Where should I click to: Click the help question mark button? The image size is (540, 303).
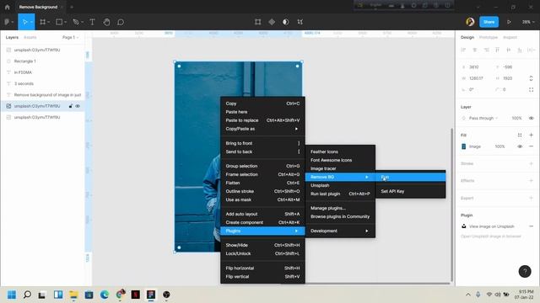[525, 271]
